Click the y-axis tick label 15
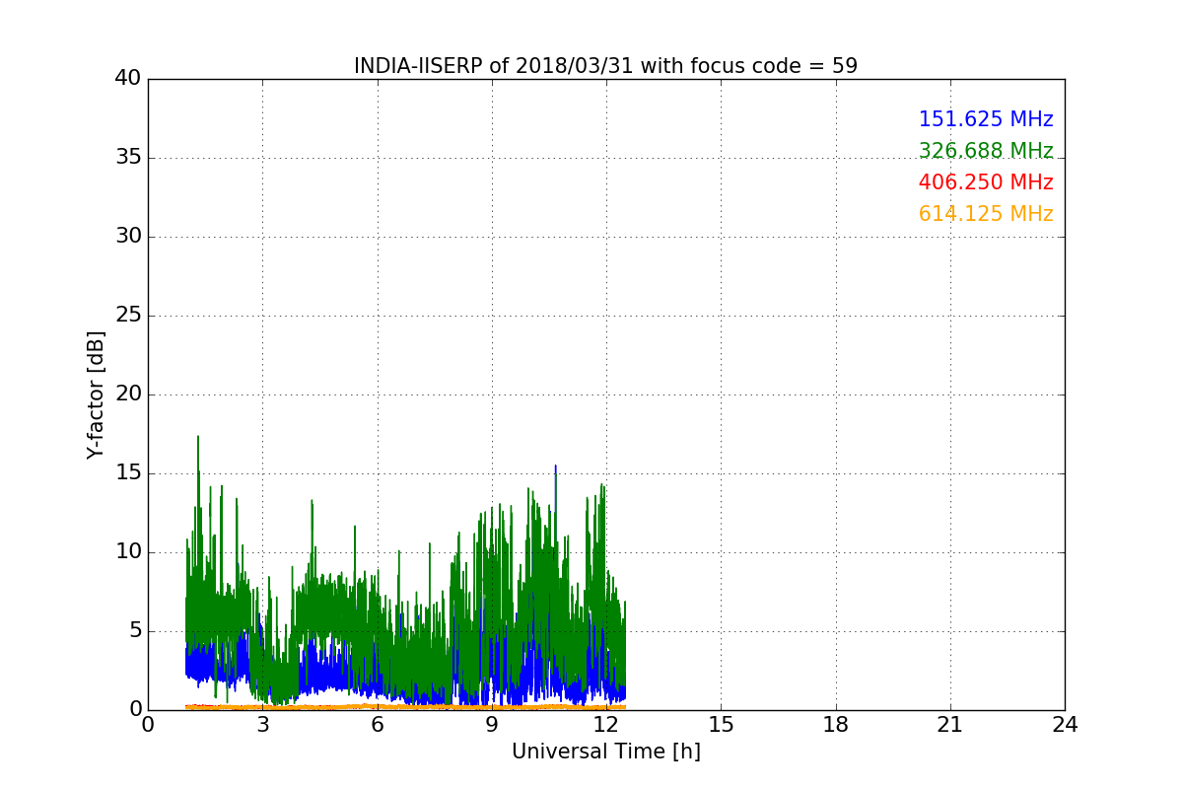The image size is (1183, 789). pos(128,473)
